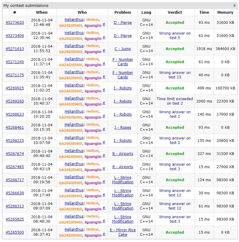Open B - Airports in submission 45267674 row
The height and width of the screenshot is (242, 239).
pyautogui.click(x=122, y=154)
